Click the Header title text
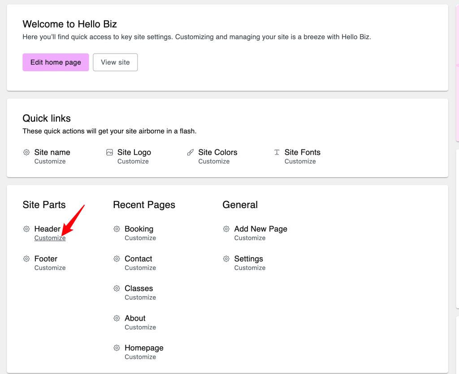 (48, 229)
